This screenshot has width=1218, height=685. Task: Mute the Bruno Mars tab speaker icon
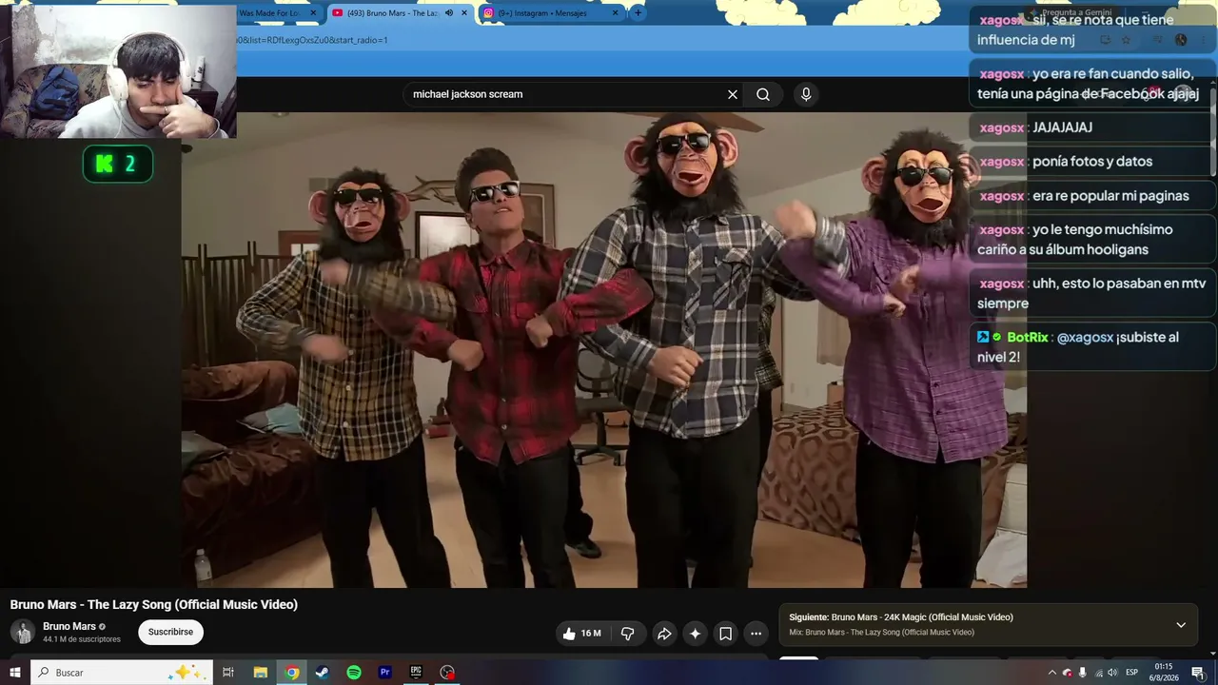point(449,13)
